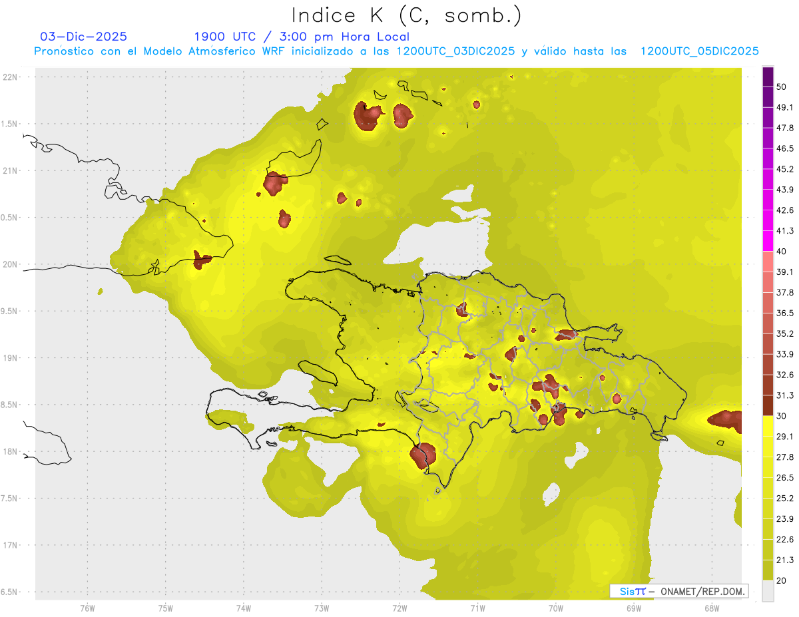
Task: Select the date label 03-Dic-2025
Action: pos(83,37)
